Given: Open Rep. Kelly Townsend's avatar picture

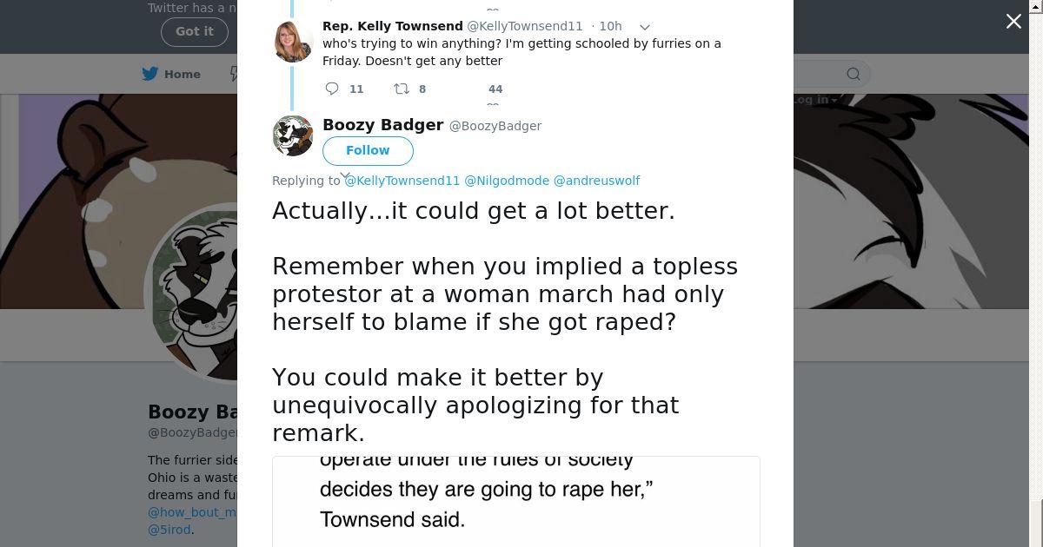Looking at the screenshot, I should (x=293, y=41).
